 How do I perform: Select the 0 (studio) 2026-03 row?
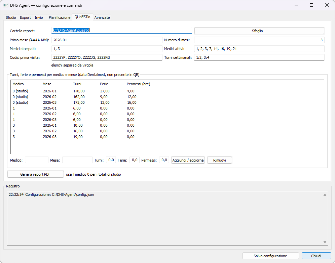tap(86, 102)
